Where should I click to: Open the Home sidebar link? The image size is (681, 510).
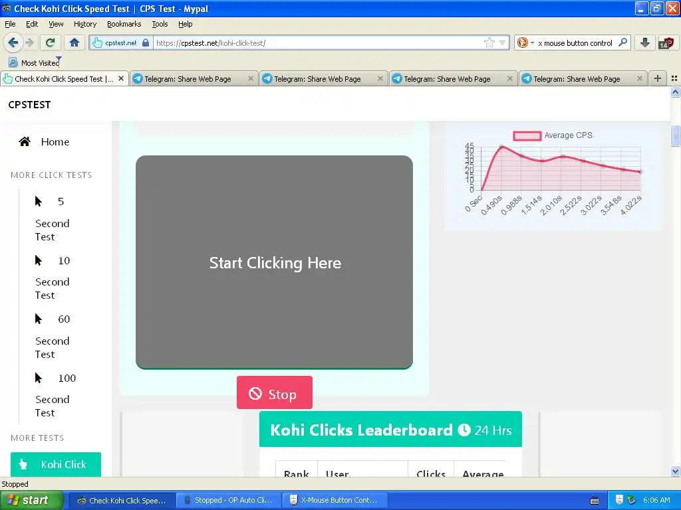(55, 142)
